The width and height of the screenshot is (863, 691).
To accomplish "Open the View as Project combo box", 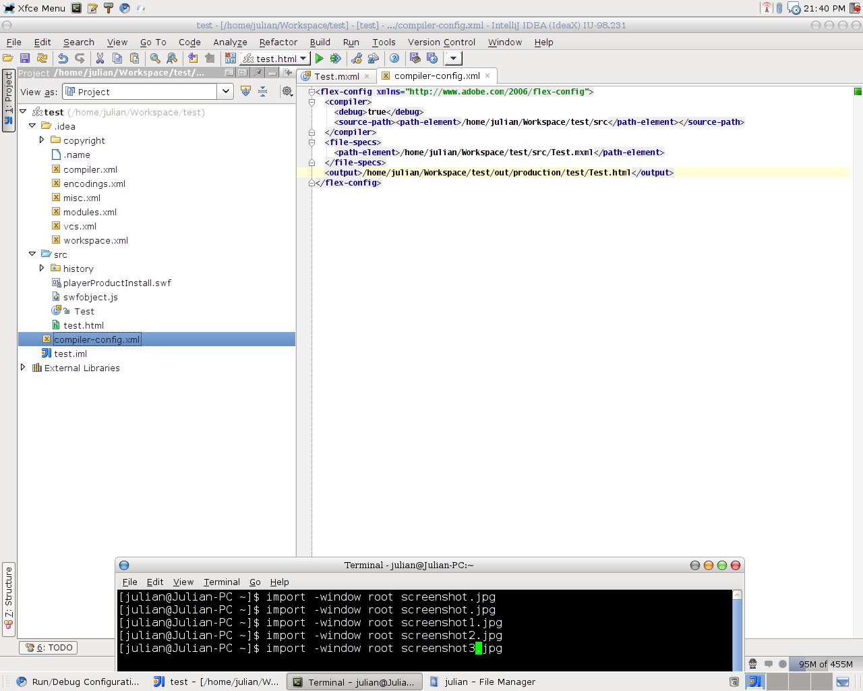I will [x=147, y=92].
